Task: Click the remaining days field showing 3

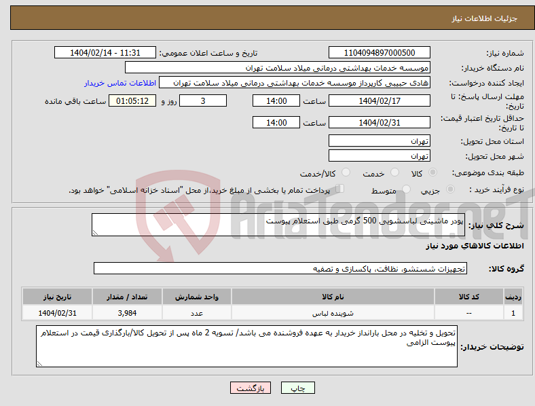Action: click(203, 101)
